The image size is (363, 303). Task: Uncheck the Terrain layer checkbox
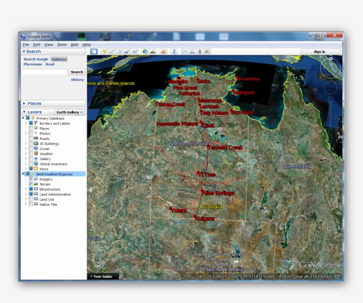(31, 184)
